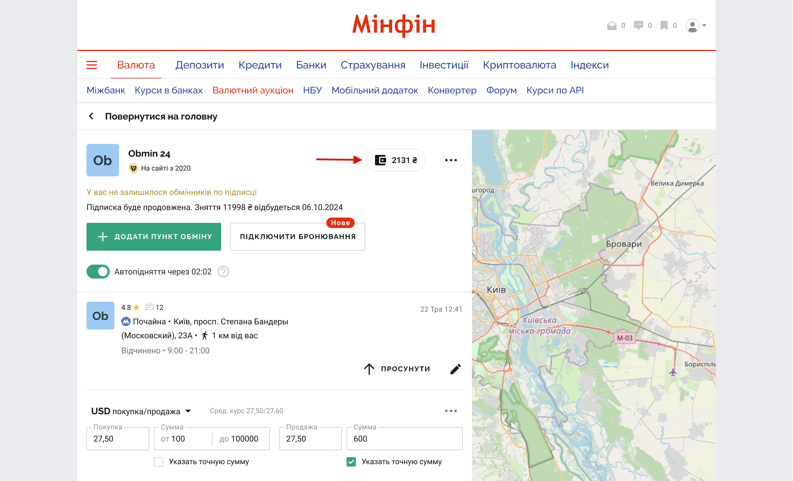Click ДОДАТИ ПУНКТ ОБМІНУ button
This screenshot has width=793, height=481.
(x=154, y=236)
